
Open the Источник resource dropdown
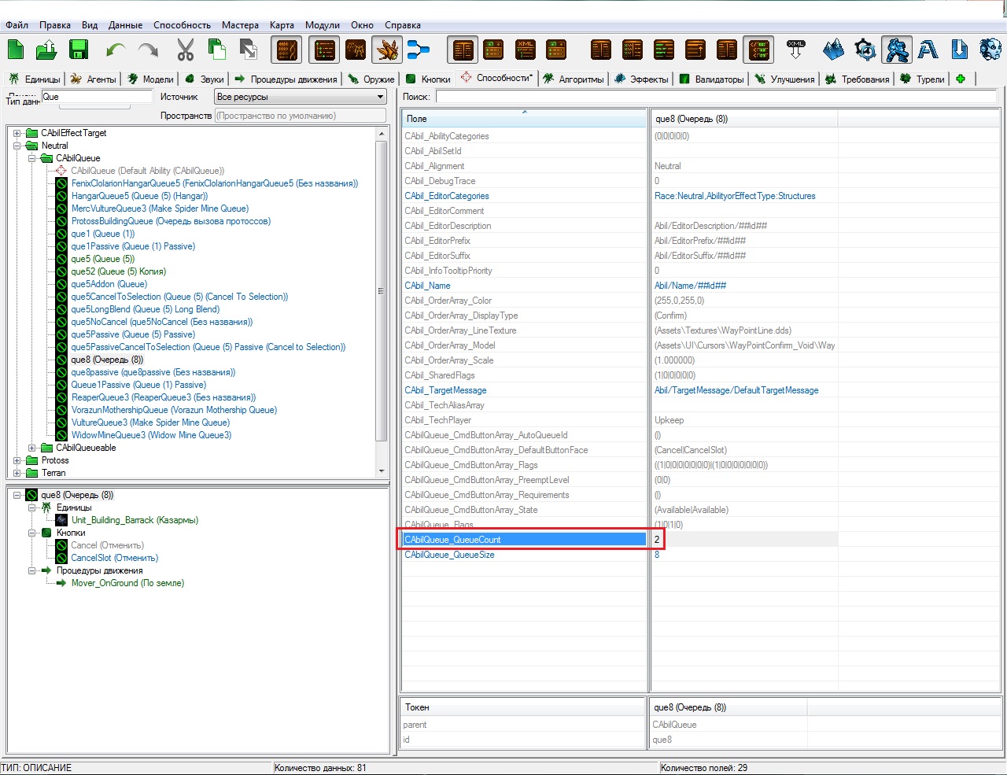click(x=301, y=97)
